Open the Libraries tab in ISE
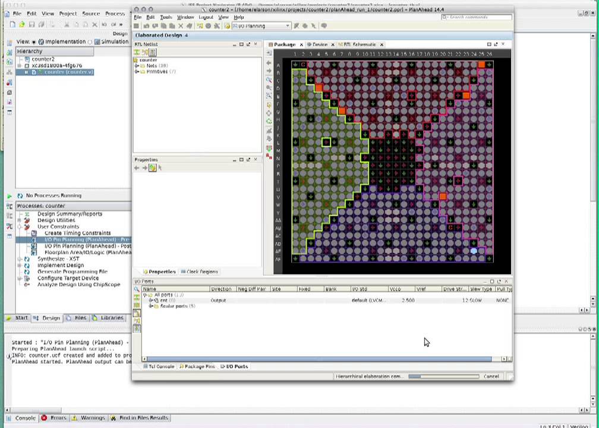 pyautogui.click(x=109, y=318)
